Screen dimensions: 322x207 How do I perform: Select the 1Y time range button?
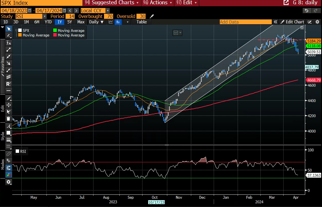[60, 22]
